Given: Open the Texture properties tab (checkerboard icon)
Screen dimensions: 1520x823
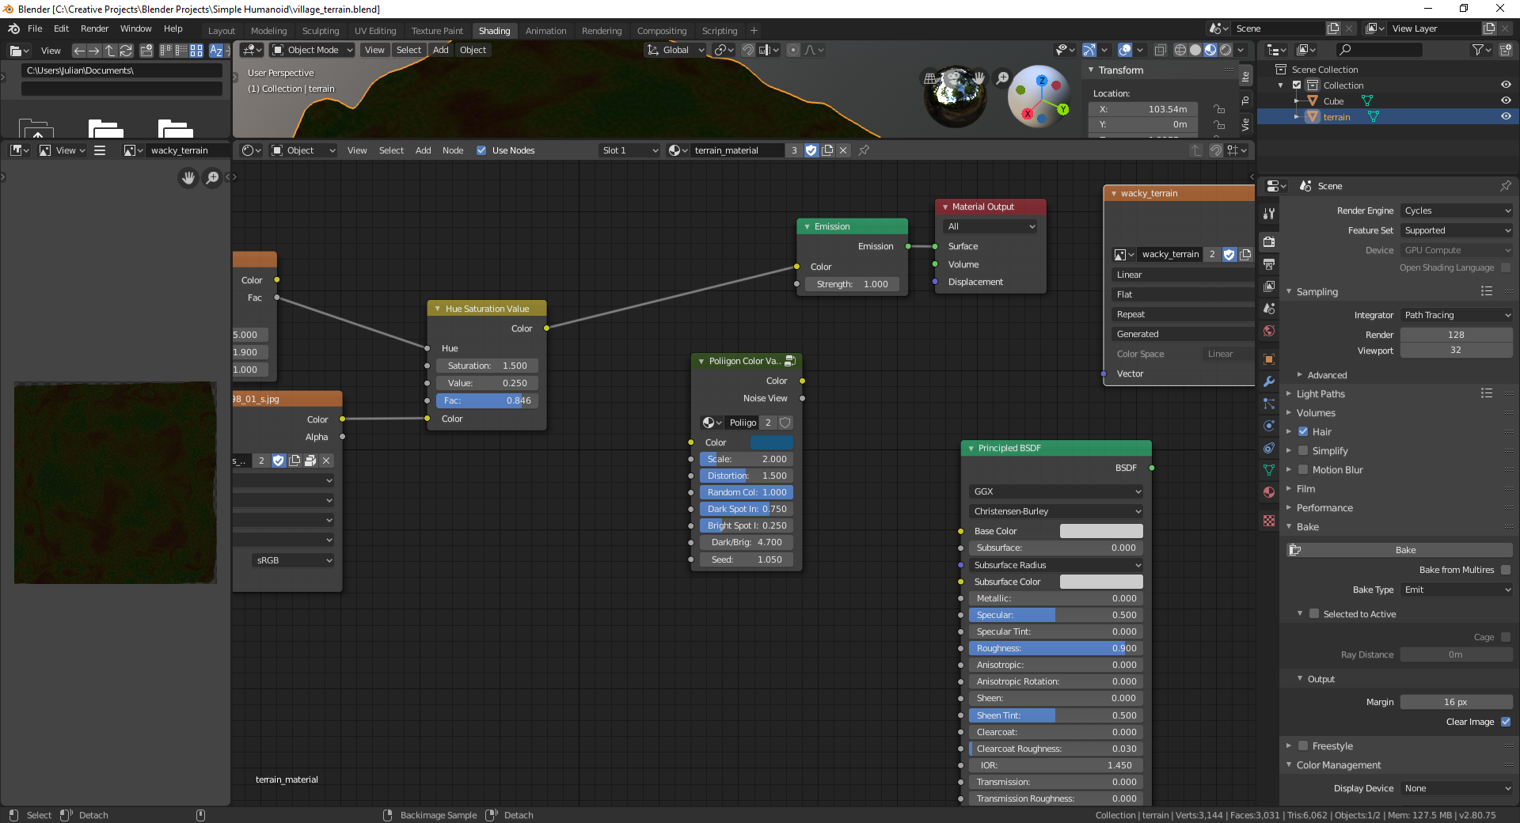Looking at the screenshot, I should pyautogui.click(x=1269, y=521).
